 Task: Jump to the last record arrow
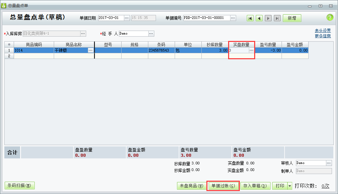277,18
